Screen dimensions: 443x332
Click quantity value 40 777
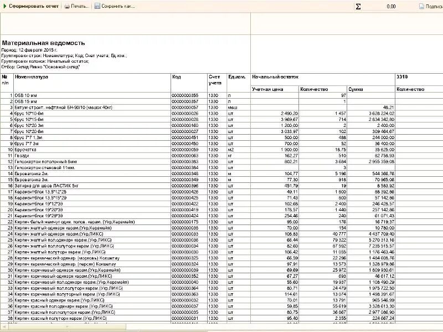323,234
